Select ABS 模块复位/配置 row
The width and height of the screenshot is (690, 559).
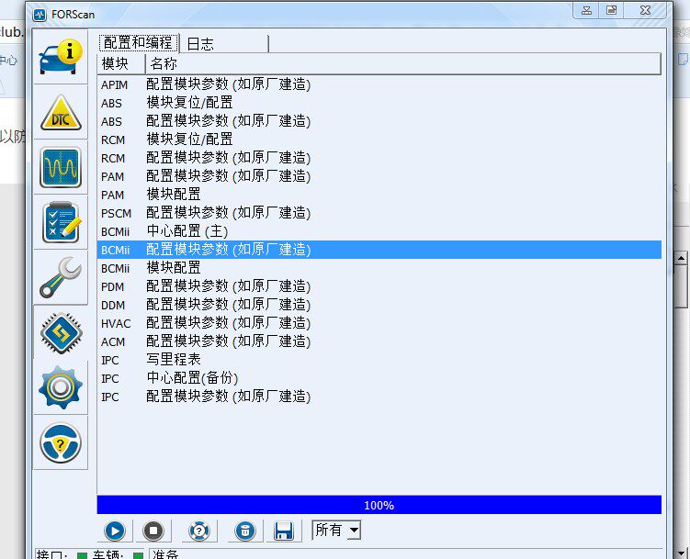click(x=379, y=103)
